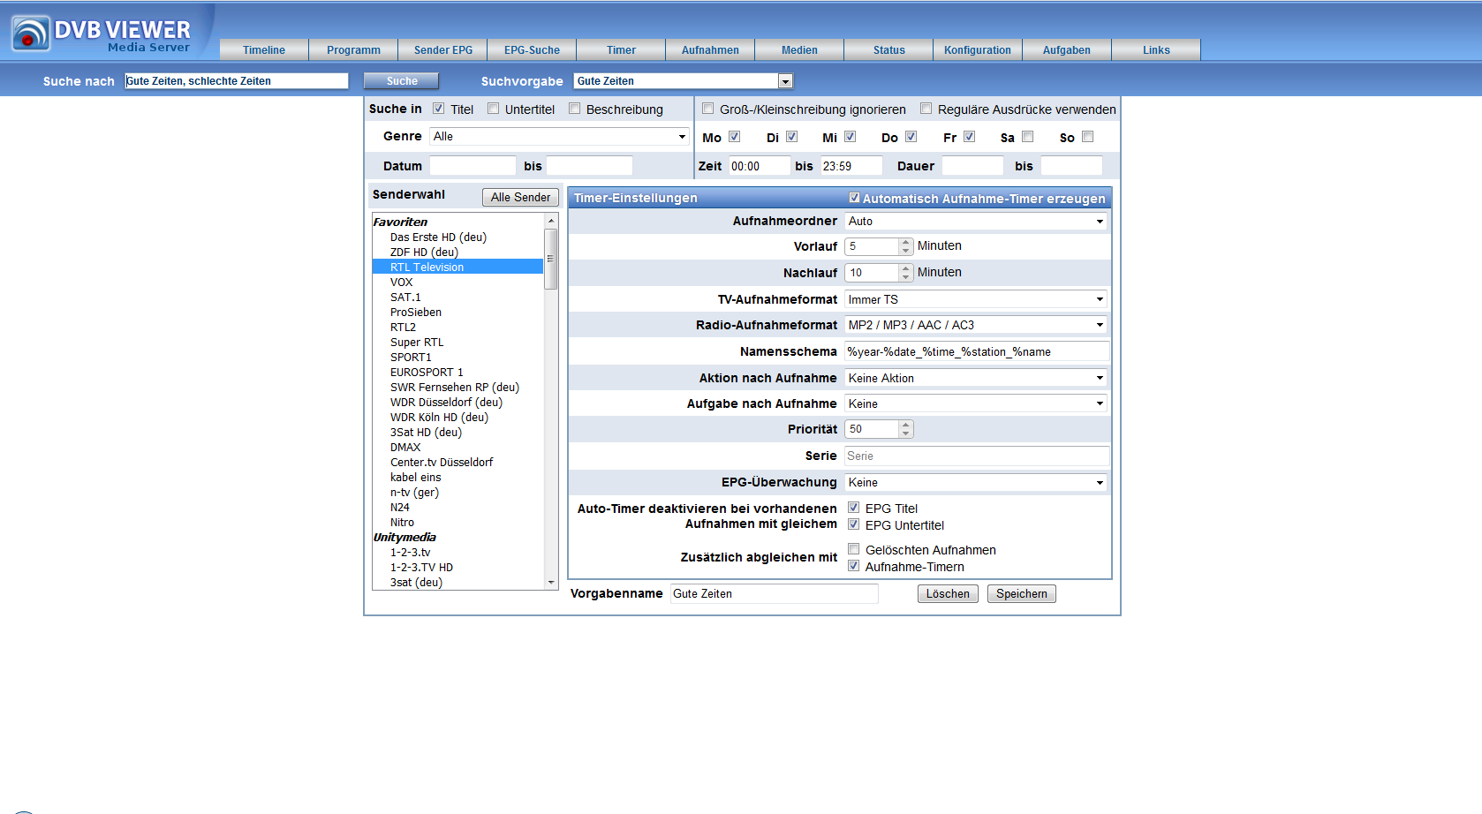Click the Zeit end field showing 23:59
This screenshot has height=814, width=1482.
851,166
